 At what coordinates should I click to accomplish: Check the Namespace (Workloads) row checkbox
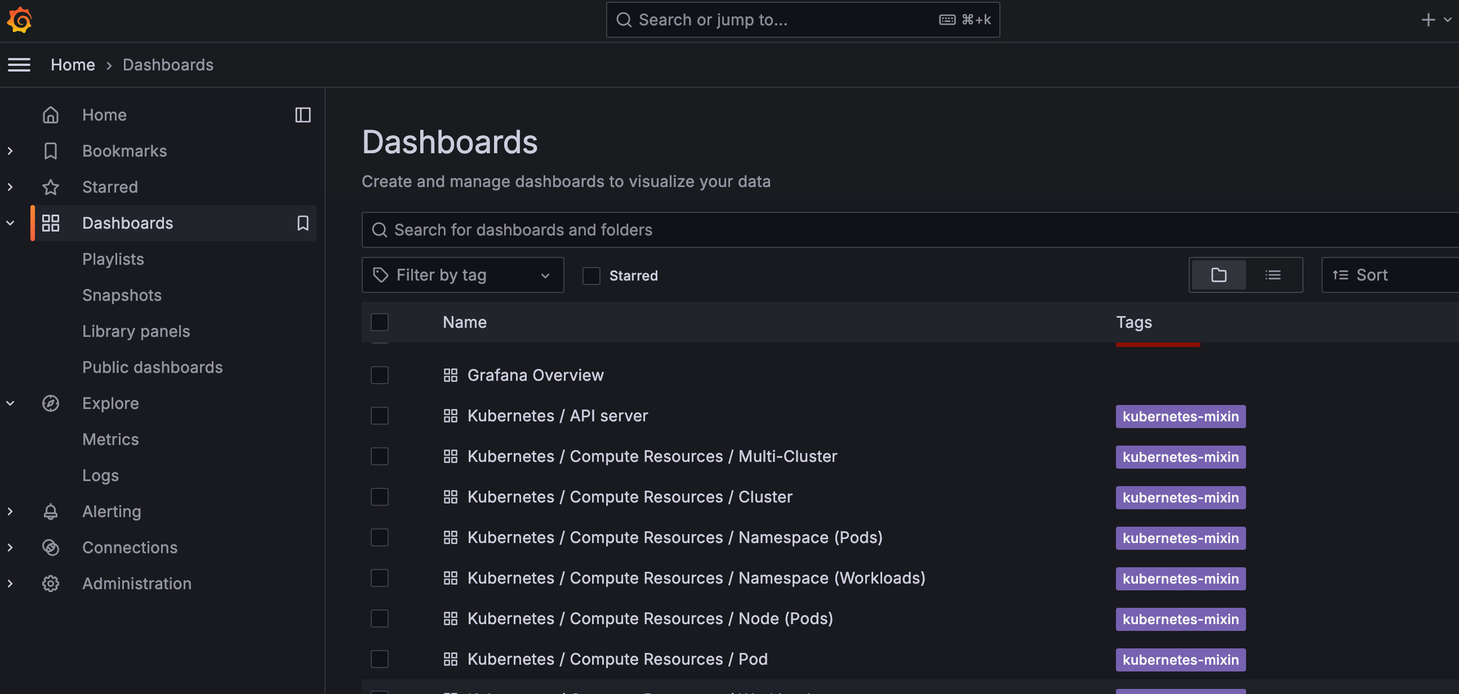click(380, 578)
